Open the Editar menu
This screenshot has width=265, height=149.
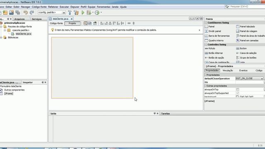(x=9, y=7)
